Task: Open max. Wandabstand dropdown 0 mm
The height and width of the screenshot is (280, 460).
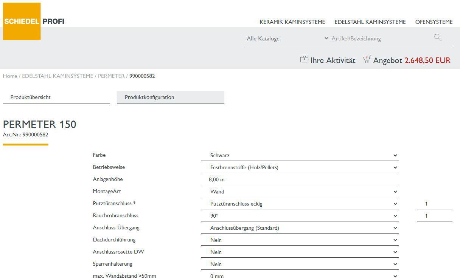Action: (300, 276)
